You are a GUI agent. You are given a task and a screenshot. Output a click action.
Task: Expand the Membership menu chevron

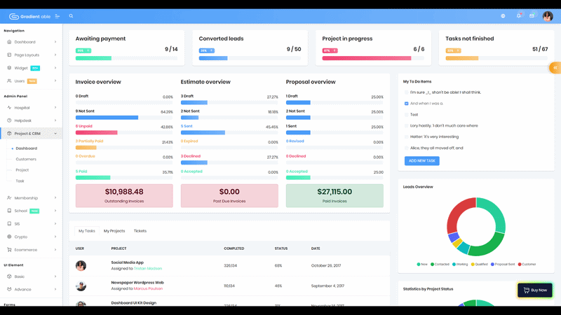[x=55, y=197]
